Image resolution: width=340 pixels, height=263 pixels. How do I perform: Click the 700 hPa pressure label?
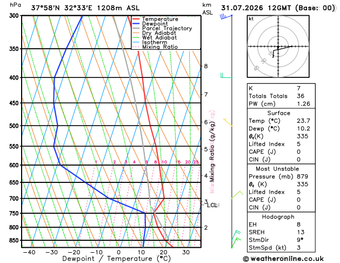(15, 199)
